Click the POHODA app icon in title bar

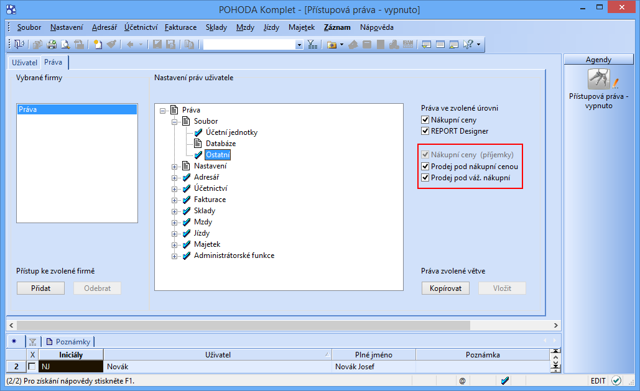click(11, 9)
